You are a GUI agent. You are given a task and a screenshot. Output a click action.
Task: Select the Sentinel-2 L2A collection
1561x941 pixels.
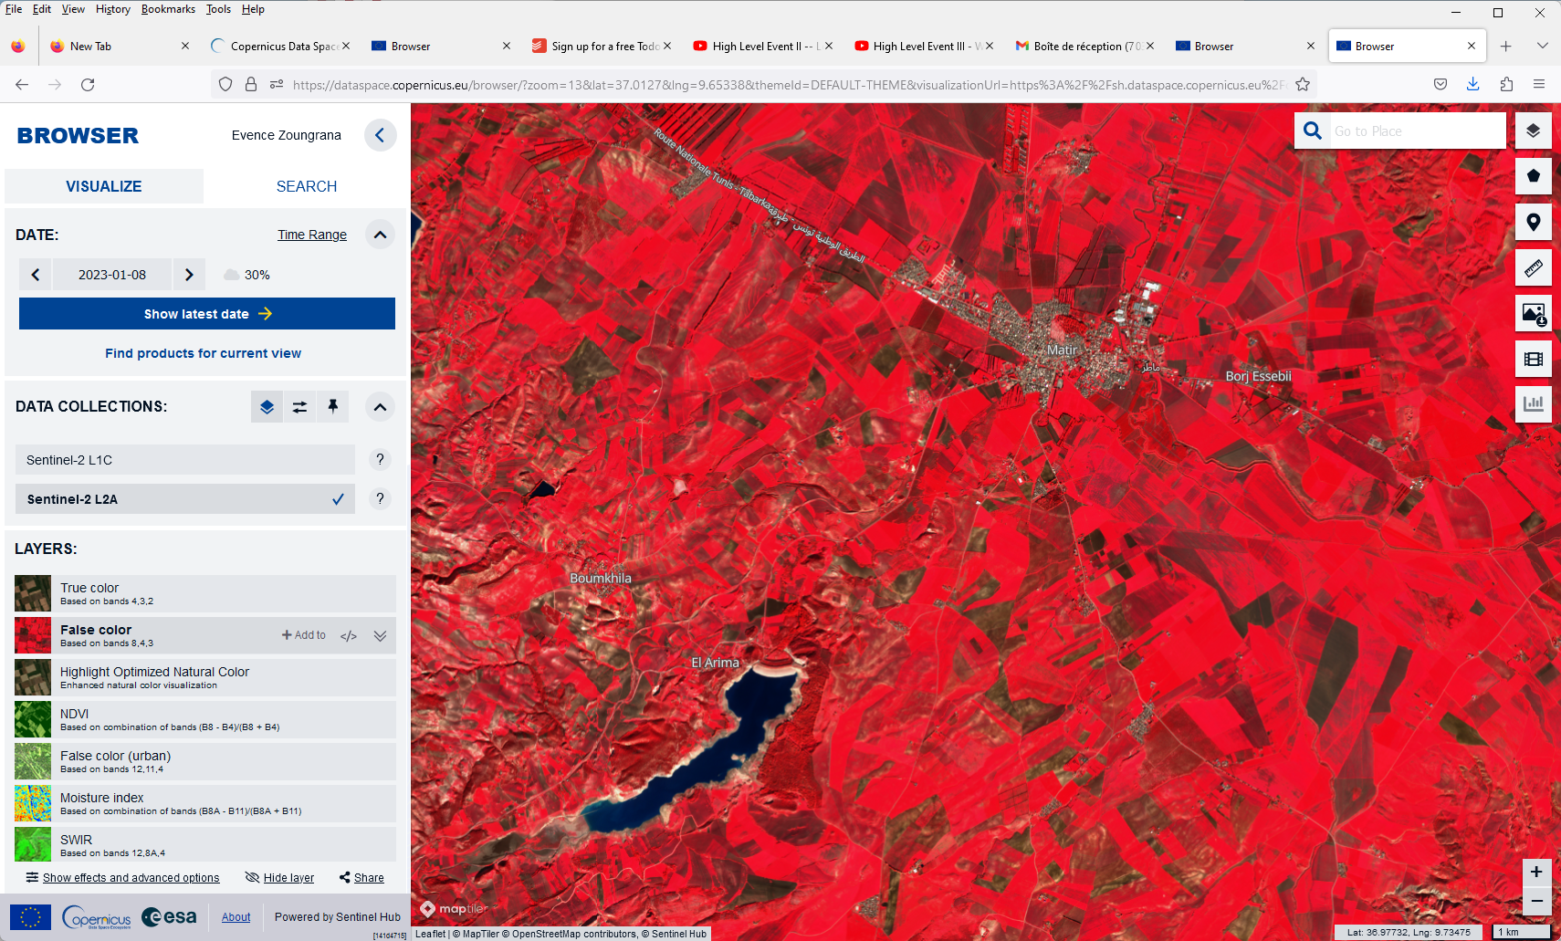(x=185, y=499)
